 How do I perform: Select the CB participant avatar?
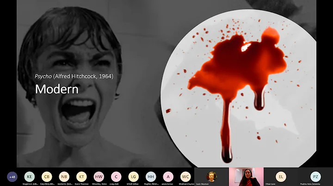tap(47, 177)
